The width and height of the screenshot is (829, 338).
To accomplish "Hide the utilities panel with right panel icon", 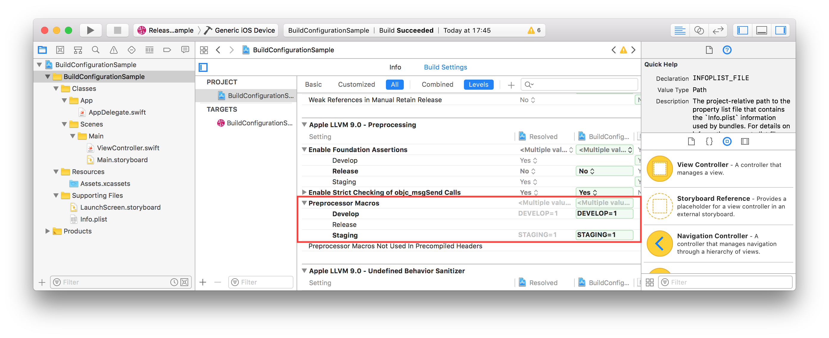I will pos(781,30).
